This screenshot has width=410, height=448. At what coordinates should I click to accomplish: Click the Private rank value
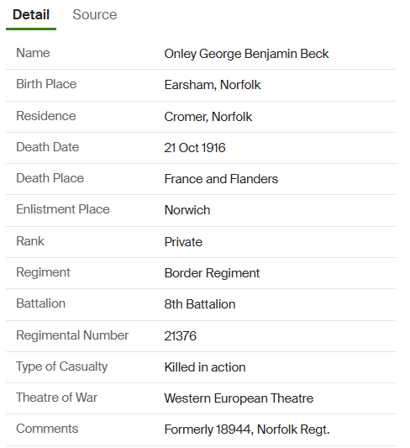(183, 242)
